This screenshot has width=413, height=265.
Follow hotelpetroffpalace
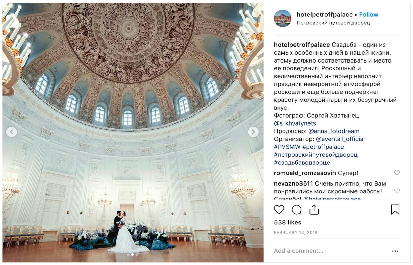[x=369, y=15]
